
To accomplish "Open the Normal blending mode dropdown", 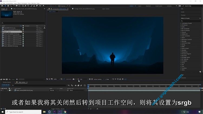I will tap(53, 90).
